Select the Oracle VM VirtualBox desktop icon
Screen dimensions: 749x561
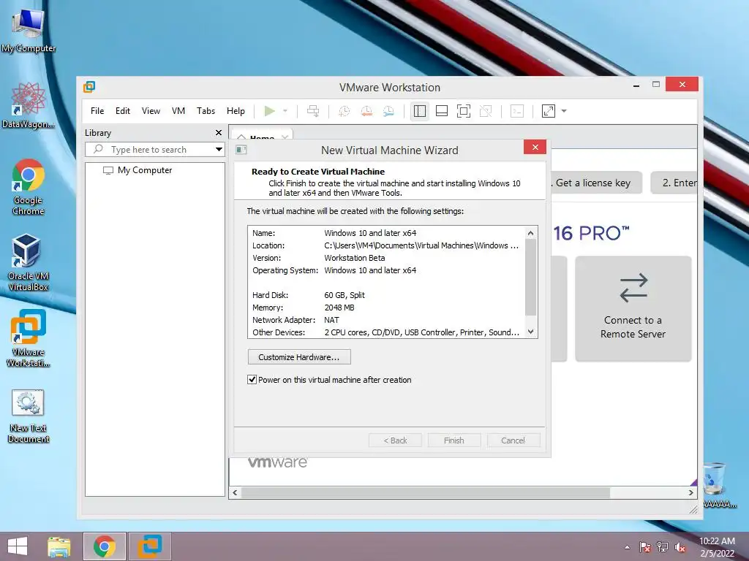[29, 262]
